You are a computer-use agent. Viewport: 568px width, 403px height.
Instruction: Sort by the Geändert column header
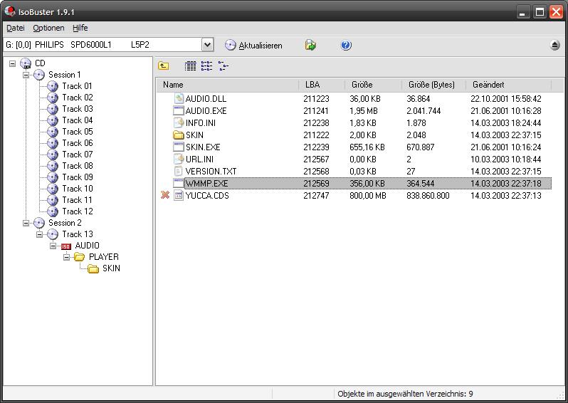tap(508, 85)
